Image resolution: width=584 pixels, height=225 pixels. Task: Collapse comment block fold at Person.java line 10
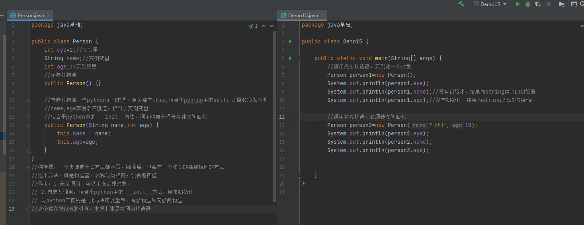tap(29, 100)
